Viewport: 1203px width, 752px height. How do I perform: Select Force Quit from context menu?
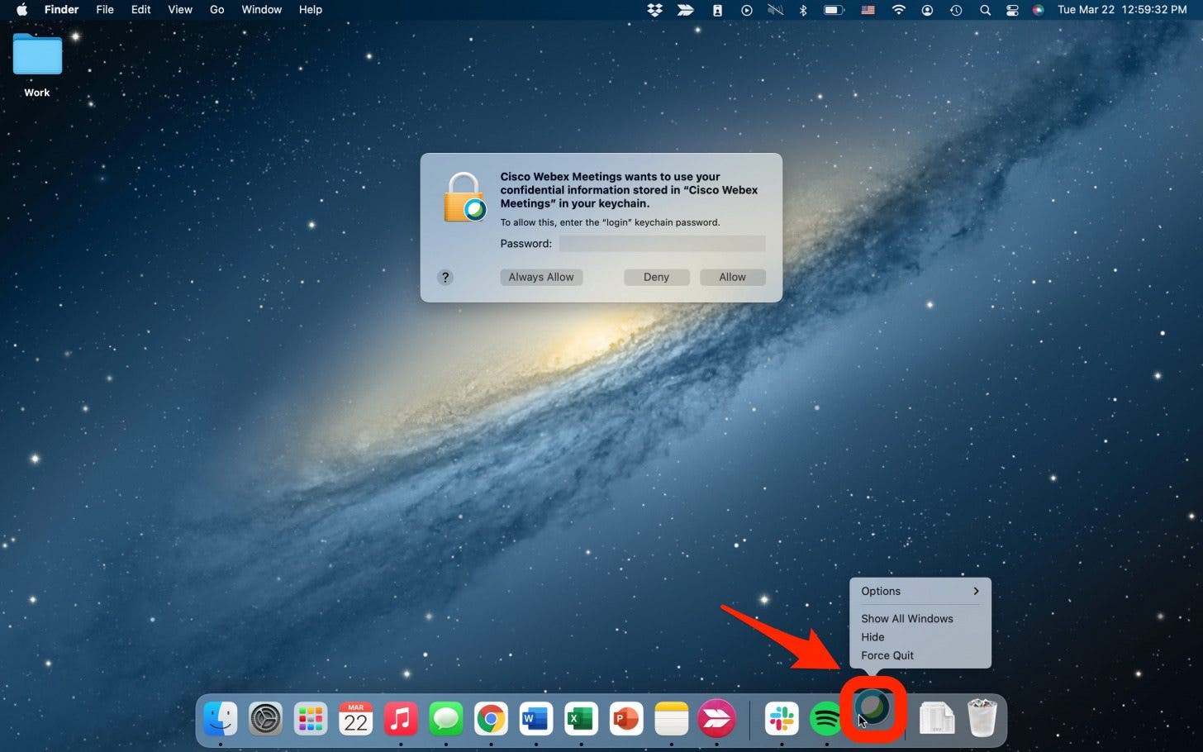click(887, 655)
